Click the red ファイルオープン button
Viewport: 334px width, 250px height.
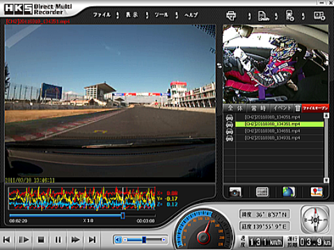point(315,108)
